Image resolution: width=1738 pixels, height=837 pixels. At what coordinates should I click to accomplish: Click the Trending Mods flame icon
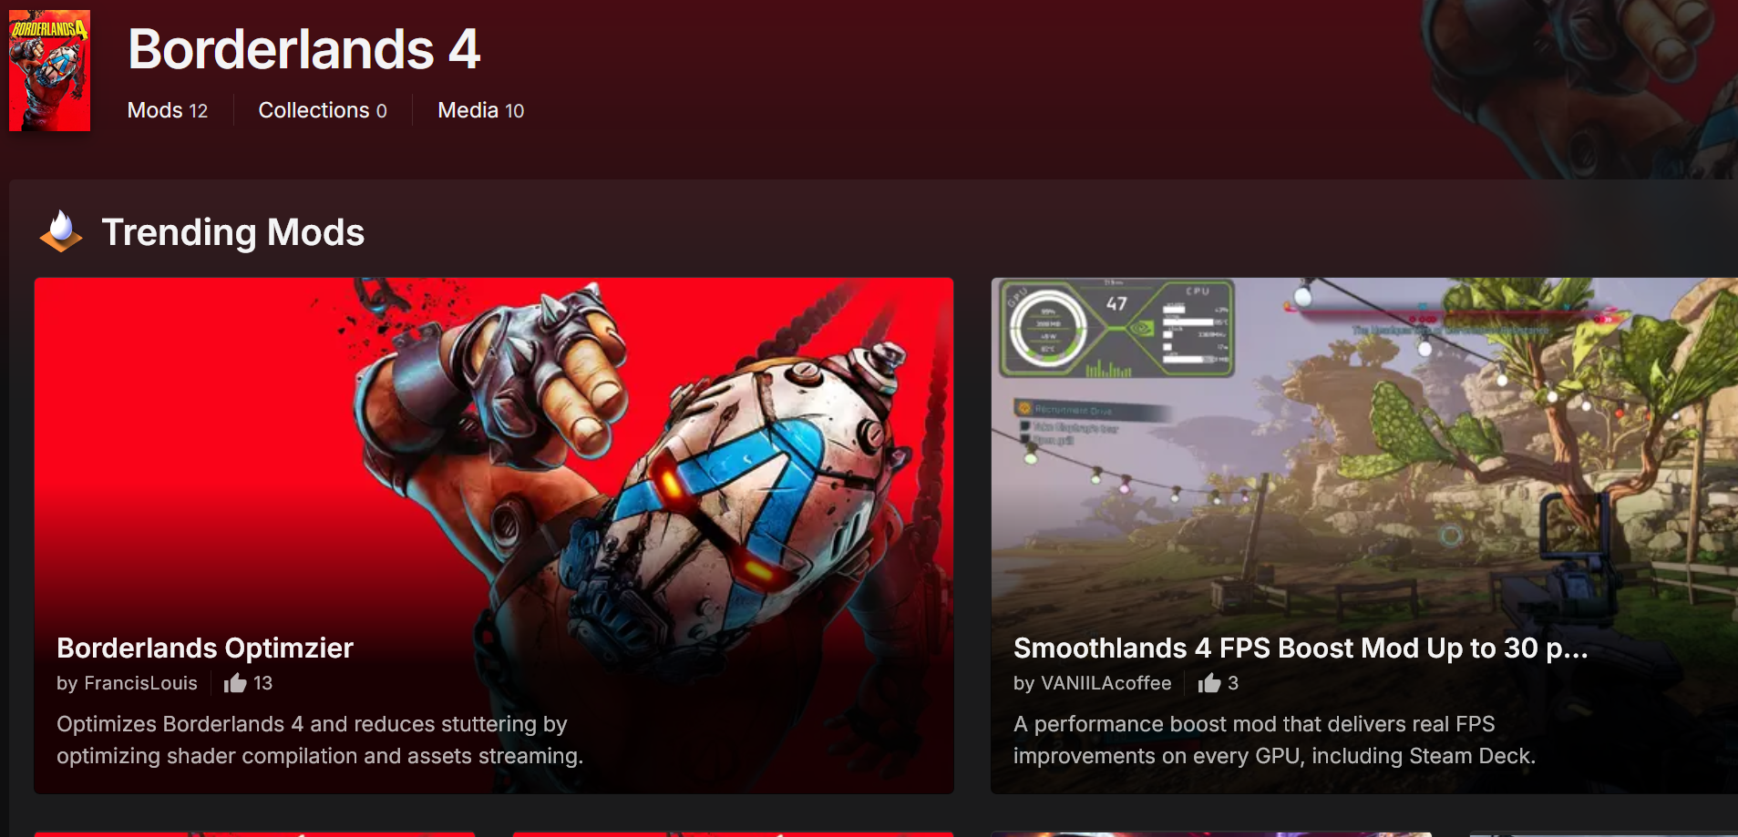(61, 231)
